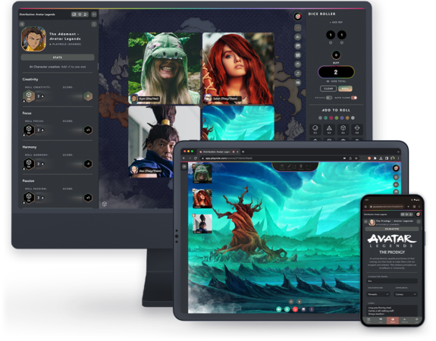Screen dimensions: 436x341
Task: Roll the Harmony D6 die
Action: coord(29,164)
